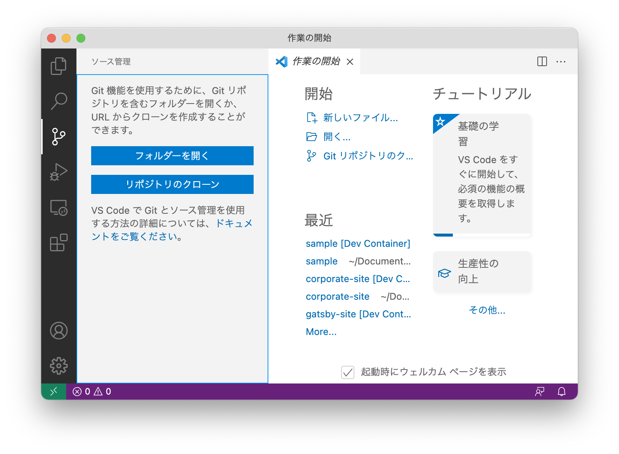
Task: Click the フォルダーを開く button
Action: (x=172, y=155)
